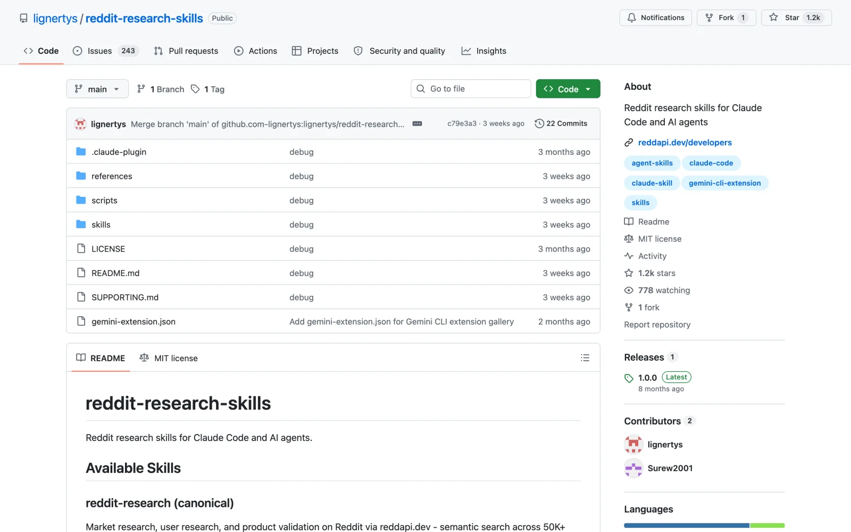Image resolution: width=851 pixels, height=532 pixels.
Task: Click the c79e3a3 commit hash
Action: 462,123
